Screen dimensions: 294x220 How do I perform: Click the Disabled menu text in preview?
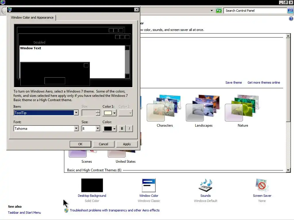(x=39, y=42)
